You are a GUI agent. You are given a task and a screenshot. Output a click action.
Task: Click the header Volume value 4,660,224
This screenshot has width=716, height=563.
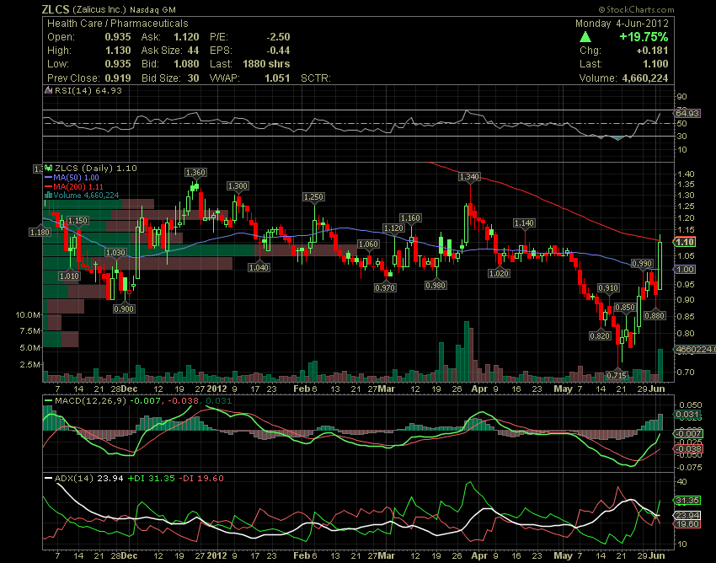click(644, 78)
